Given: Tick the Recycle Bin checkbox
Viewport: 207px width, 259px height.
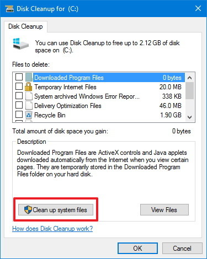Looking at the screenshot, I should coord(19,115).
